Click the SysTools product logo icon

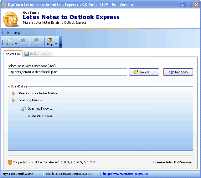[x=11, y=19]
